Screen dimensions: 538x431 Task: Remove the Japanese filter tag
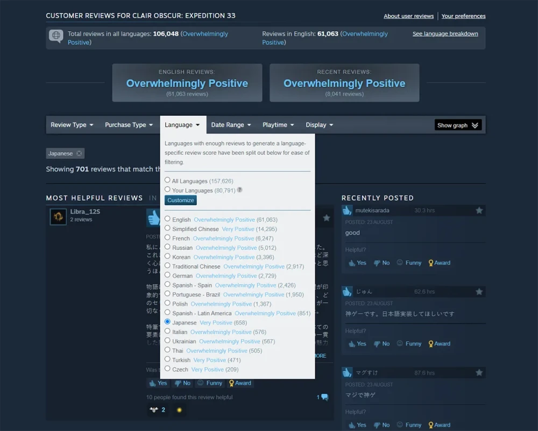(79, 153)
